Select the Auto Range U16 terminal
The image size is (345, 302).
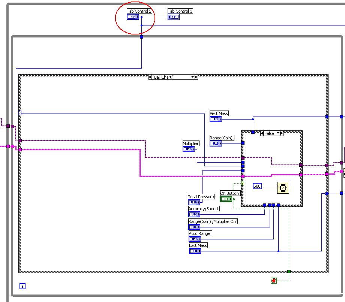coord(195,239)
